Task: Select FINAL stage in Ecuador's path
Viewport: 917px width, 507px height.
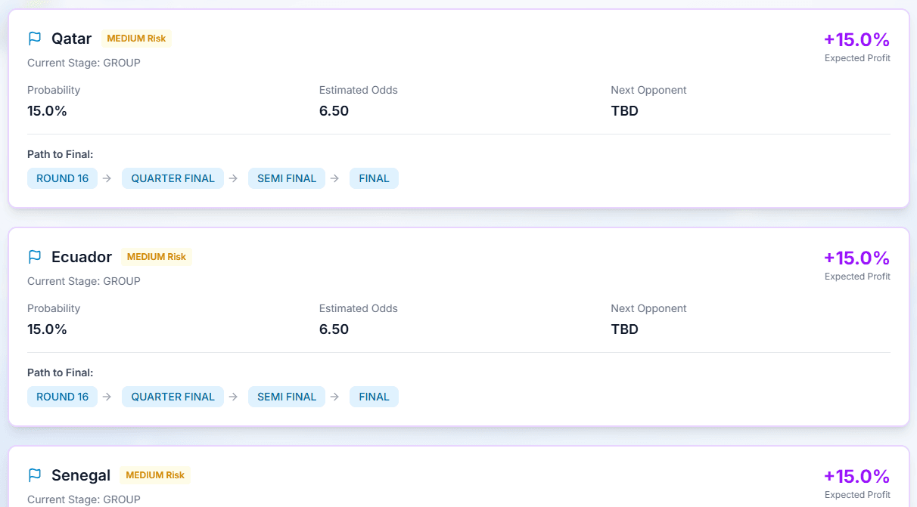Action: tap(374, 397)
